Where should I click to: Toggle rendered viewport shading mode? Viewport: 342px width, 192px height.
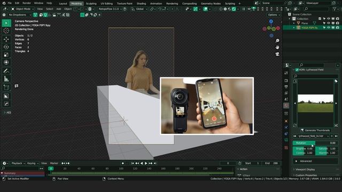[234, 9]
